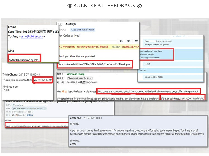The image size is (209, 156).
Task: Open the amy@dikina.com email link
Action: [x=32, y=37]
